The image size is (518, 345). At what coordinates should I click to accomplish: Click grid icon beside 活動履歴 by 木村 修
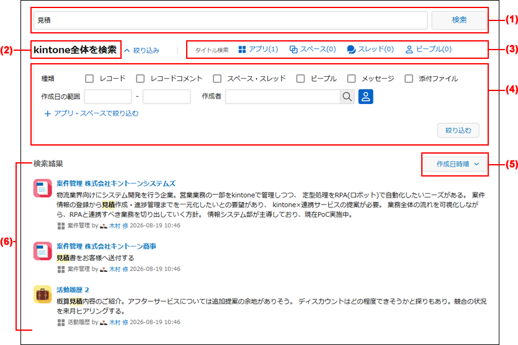(61, 323)
